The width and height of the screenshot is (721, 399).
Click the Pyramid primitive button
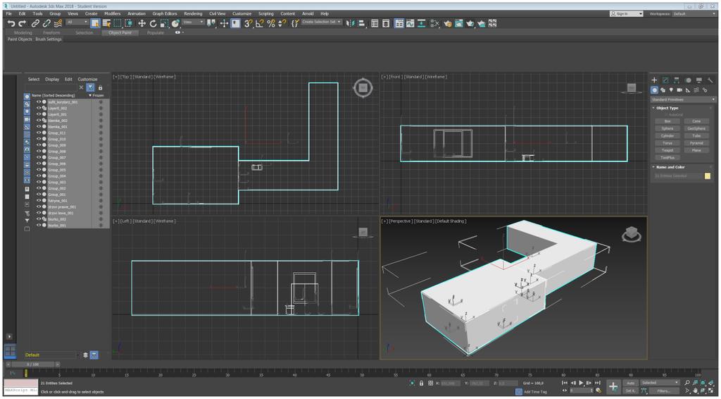696,143
